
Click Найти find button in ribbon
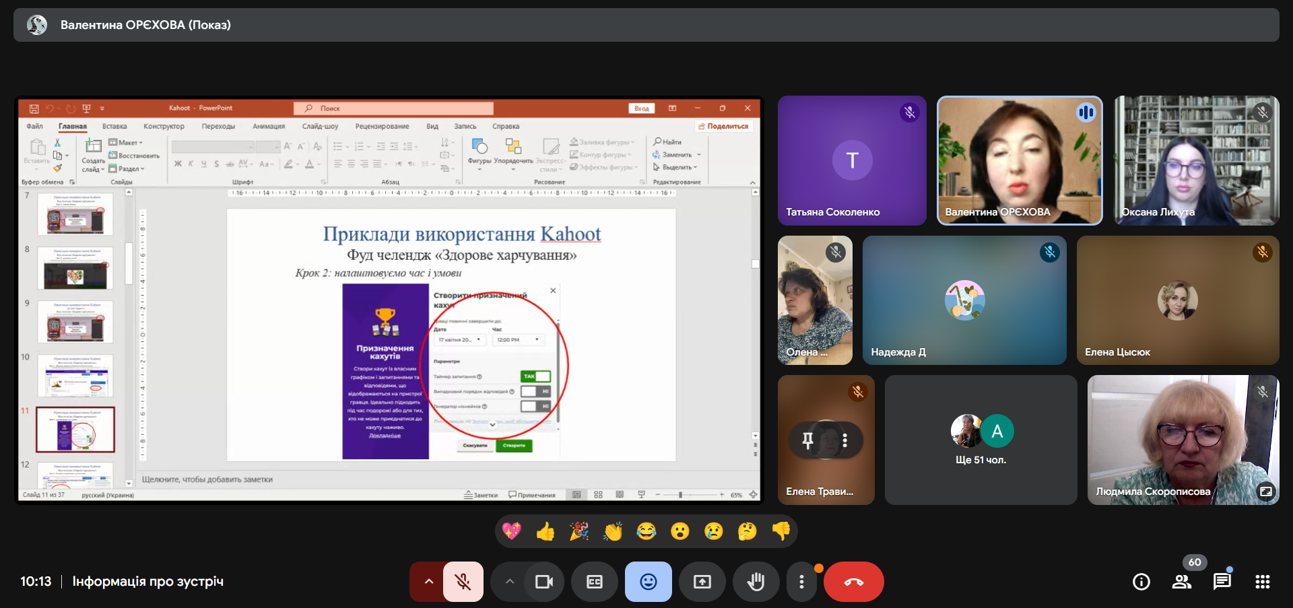(667, 142)
